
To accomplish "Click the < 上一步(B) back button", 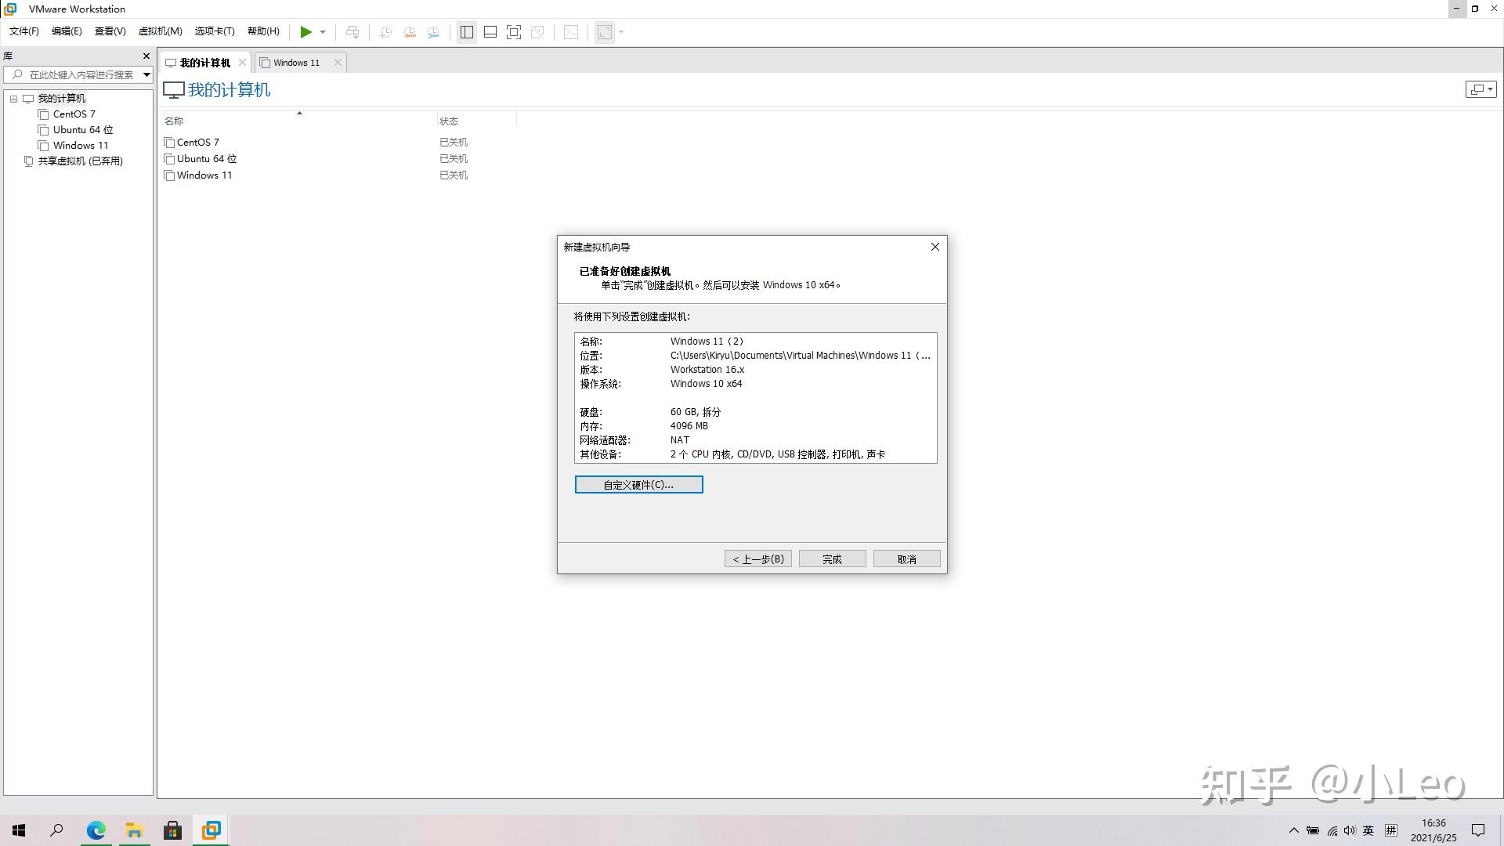I will click(758, 559).
